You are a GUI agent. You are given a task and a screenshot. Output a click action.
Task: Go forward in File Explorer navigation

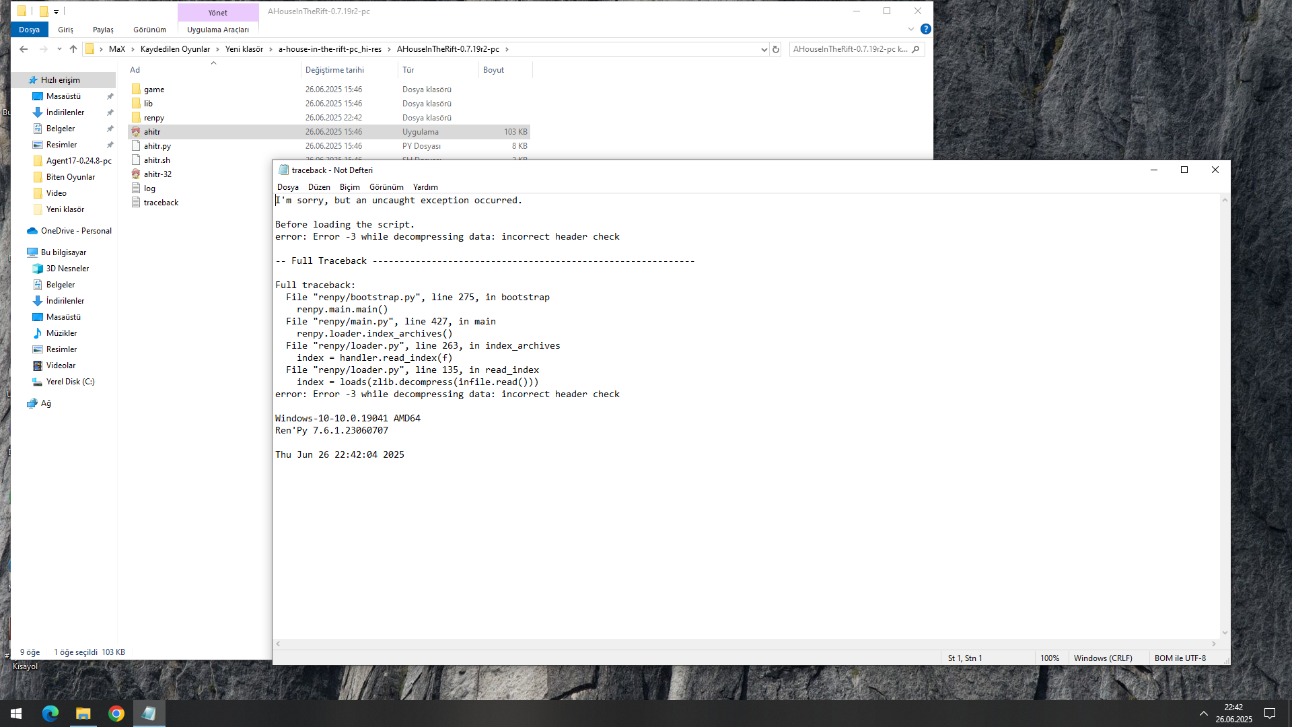click(44, 49)
